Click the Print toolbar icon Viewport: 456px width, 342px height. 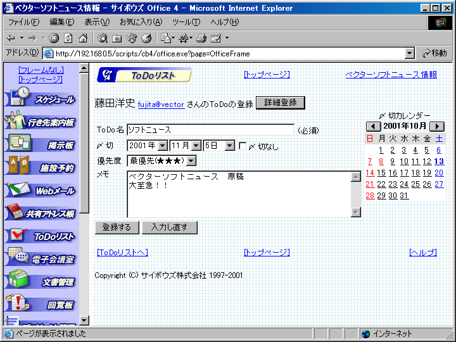(201, 38)
